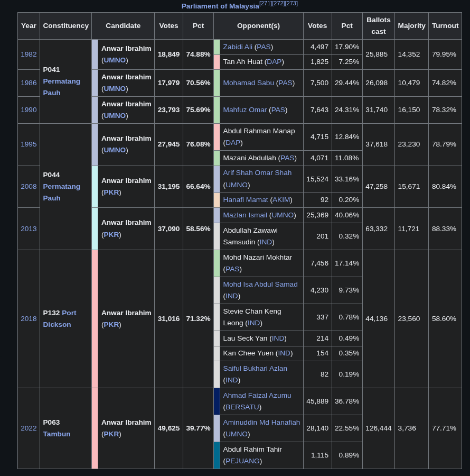Select the 18,849 votes cell
The image size is (470, 476).
(x=169, y=54)
